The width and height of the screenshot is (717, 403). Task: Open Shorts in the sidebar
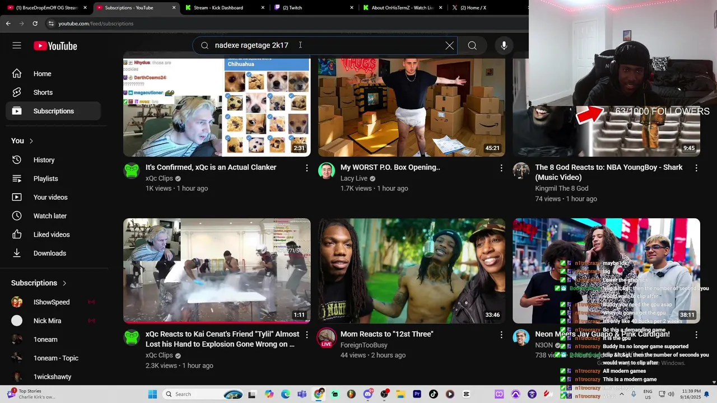[x=53, y=92]
